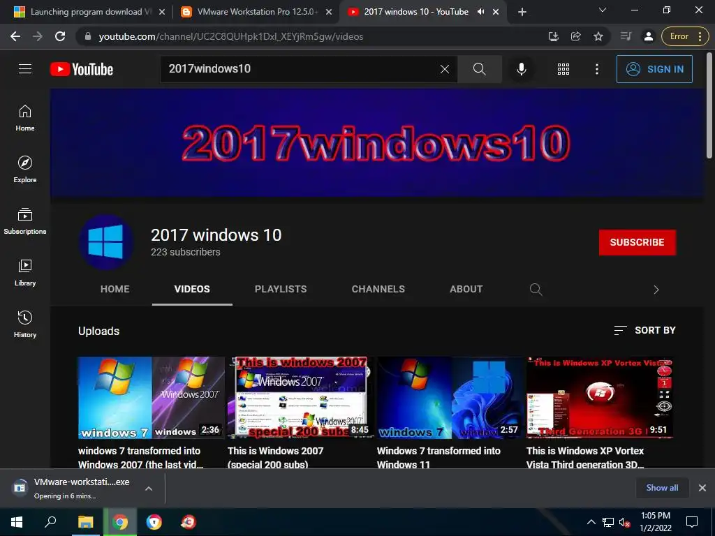Subscribe to 2017 windows 10 channel
This screenshot has height=536, width=715.
[x=637, y=242]
